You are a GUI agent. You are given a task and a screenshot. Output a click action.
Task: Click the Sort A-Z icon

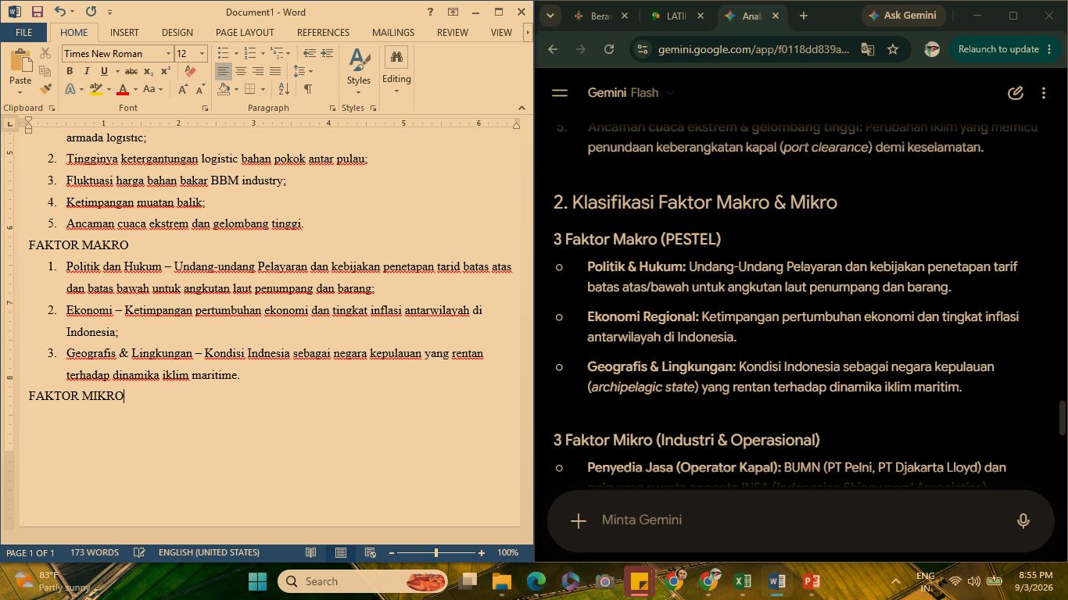(284, 89)
